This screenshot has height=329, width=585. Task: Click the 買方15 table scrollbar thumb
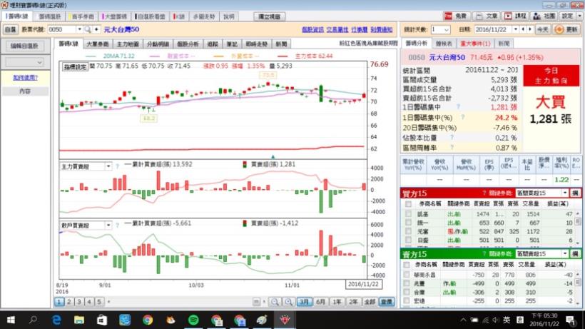coord(578,221)
